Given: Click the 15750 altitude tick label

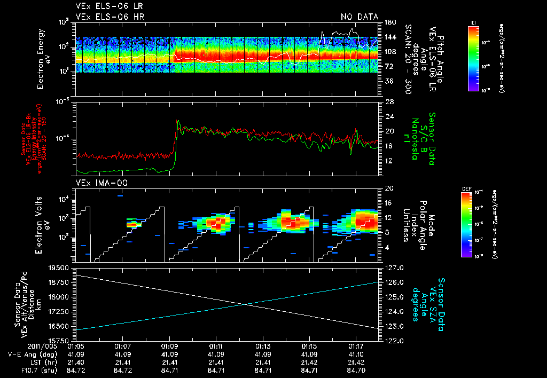Looking at the screenshot, I should (59, 341).
